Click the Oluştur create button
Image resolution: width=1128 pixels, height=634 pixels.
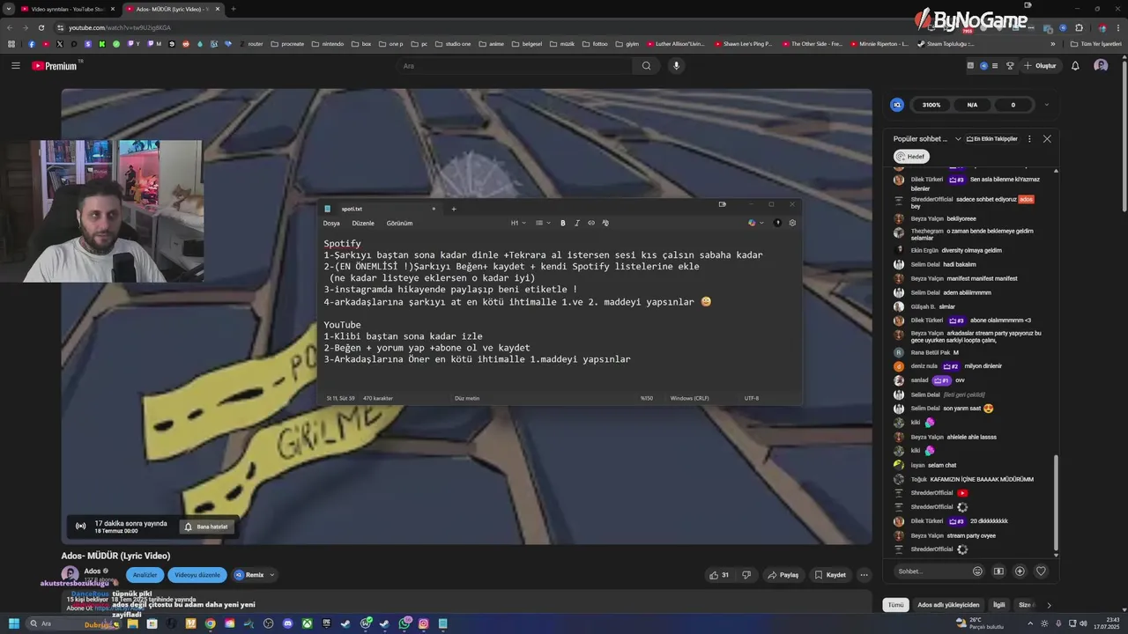click(1040, 66)
